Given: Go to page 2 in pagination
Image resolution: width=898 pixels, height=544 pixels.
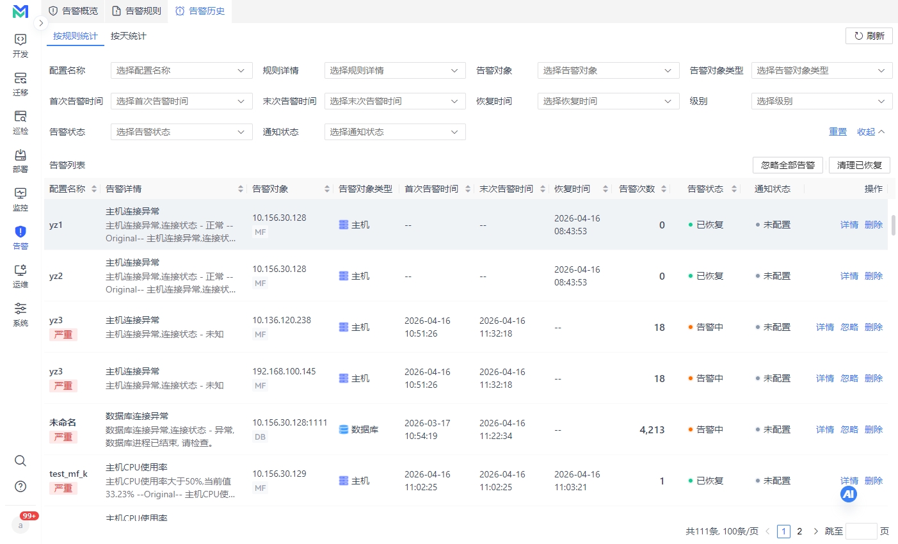Looking at the screenshot, I should tap(799, 531).
